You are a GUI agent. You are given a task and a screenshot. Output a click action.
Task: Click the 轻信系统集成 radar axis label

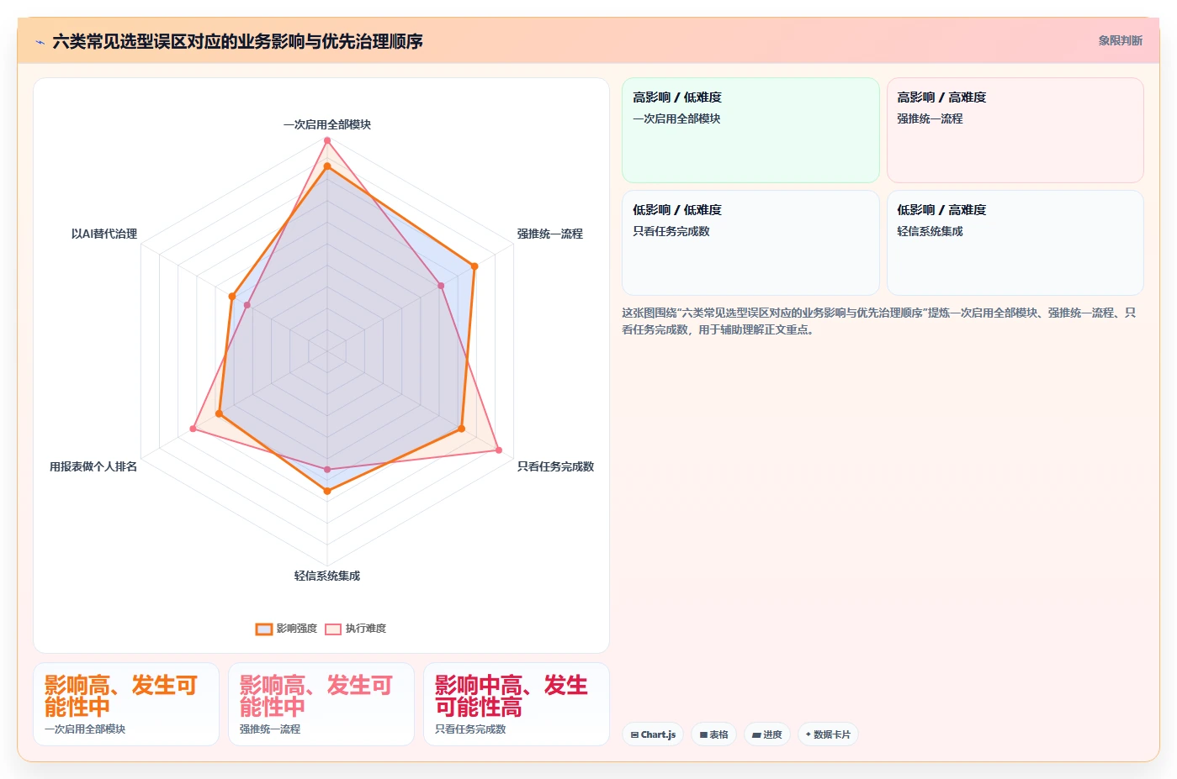(327, 576)
